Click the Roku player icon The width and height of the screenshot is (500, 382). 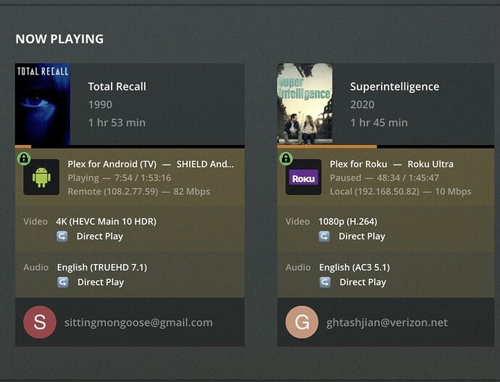tap(303, 178)
